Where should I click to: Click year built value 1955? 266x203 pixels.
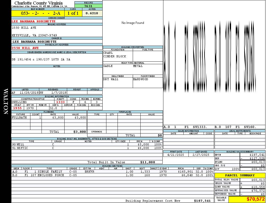(x=17, y=108)
